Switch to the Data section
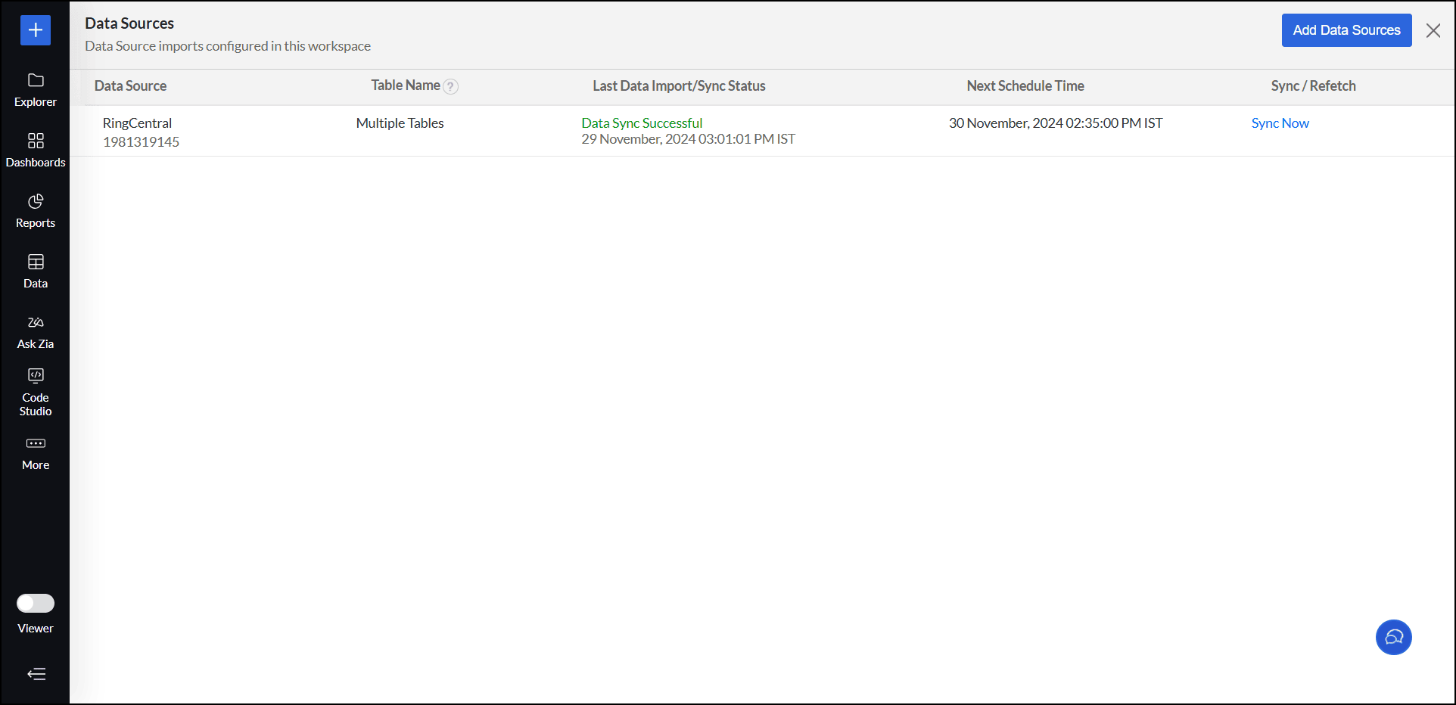Viewport: 1456px width, 705px height. pos(36,270)
